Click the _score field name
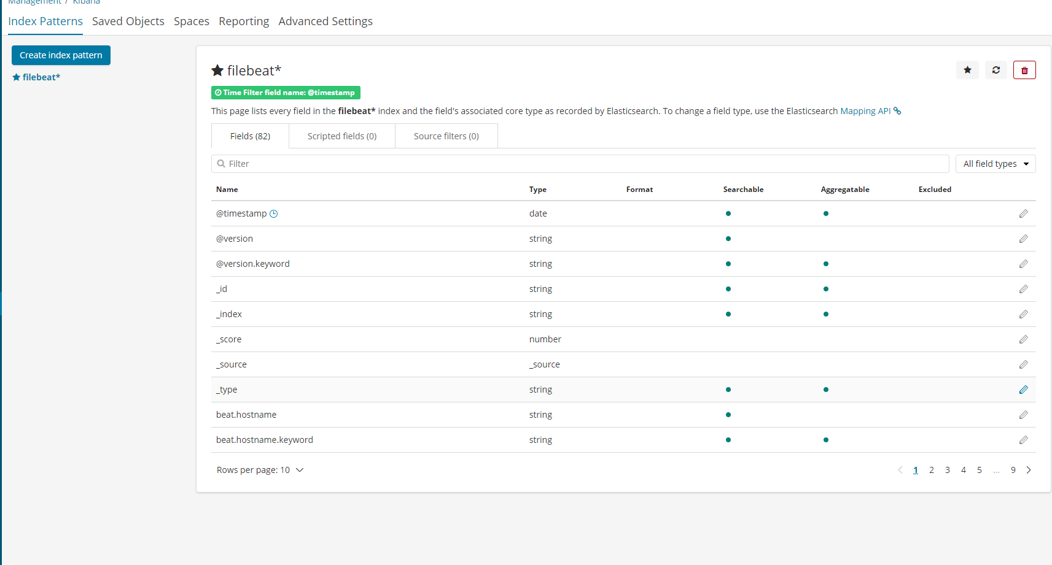Image resolution: width=1052 pixels, height=565 pixels. click(x=228, y=339)
